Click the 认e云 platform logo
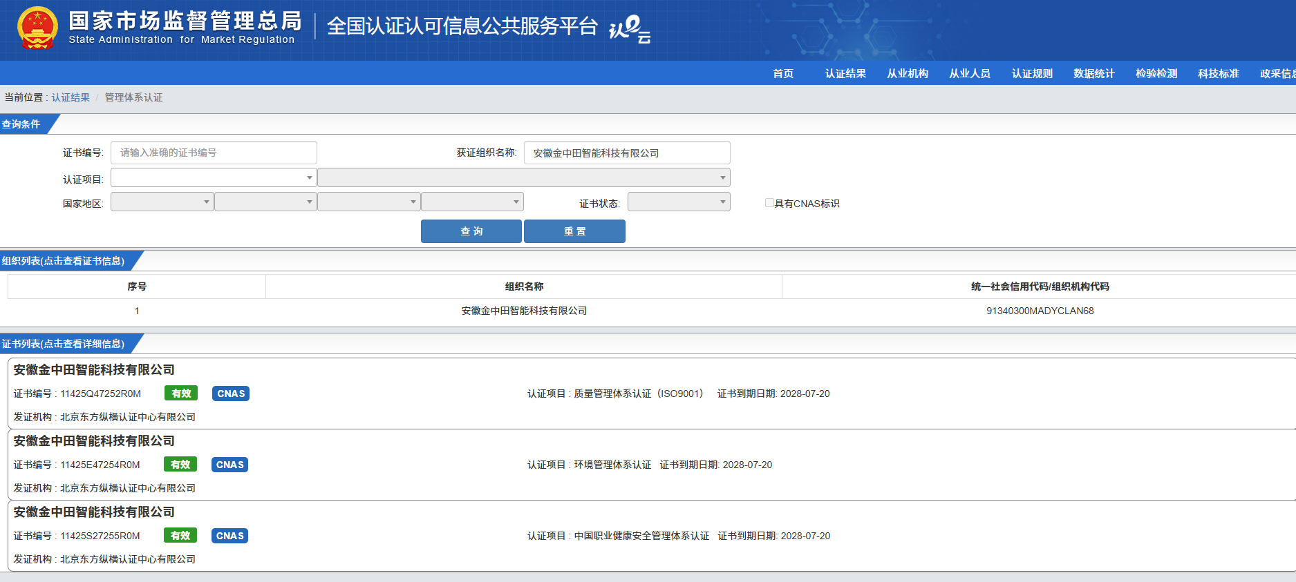This screenshot has height=582, width=1296. coord(629,29)
